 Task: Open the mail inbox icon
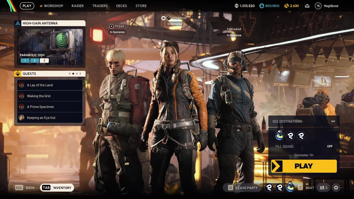point(307,6)
